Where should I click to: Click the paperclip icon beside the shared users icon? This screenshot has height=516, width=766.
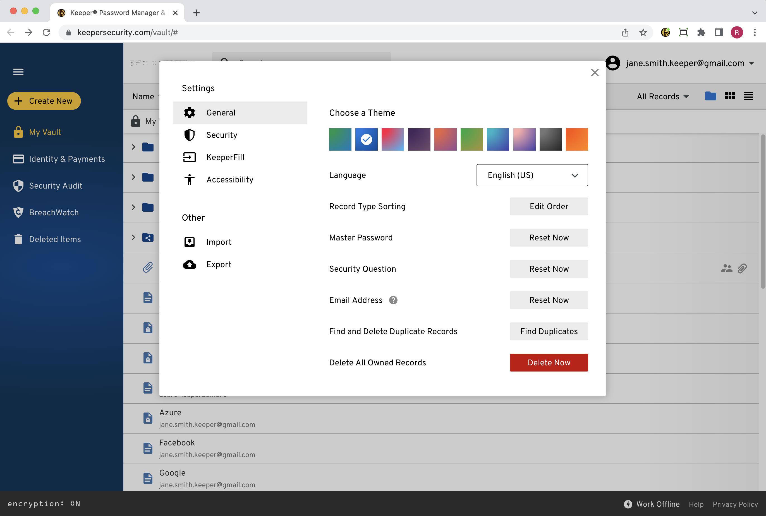coord(742,268)
